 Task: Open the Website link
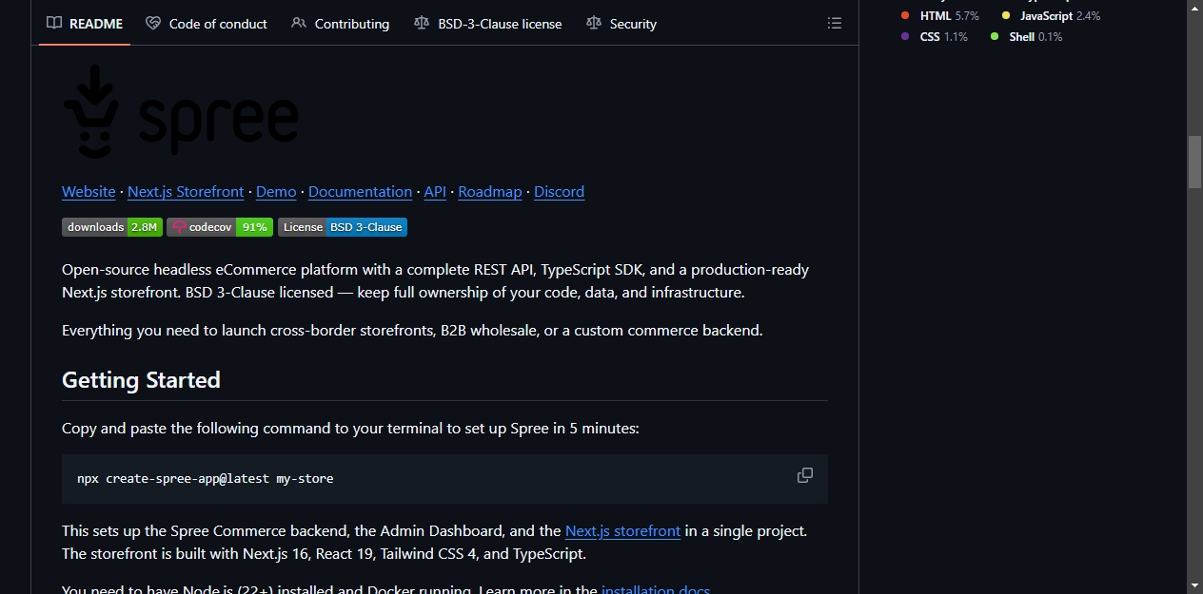89,191
